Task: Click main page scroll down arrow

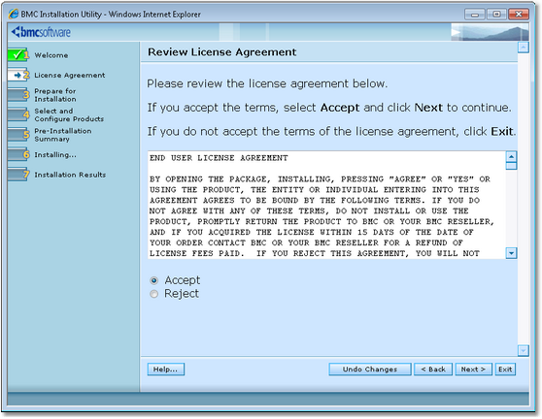Action: pyautogui.click(x=524, y=350)
